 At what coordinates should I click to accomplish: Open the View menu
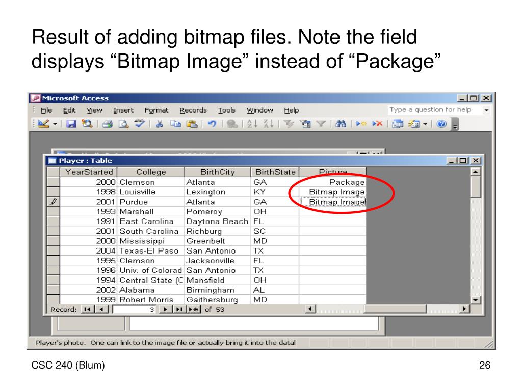tap(94, 110)
